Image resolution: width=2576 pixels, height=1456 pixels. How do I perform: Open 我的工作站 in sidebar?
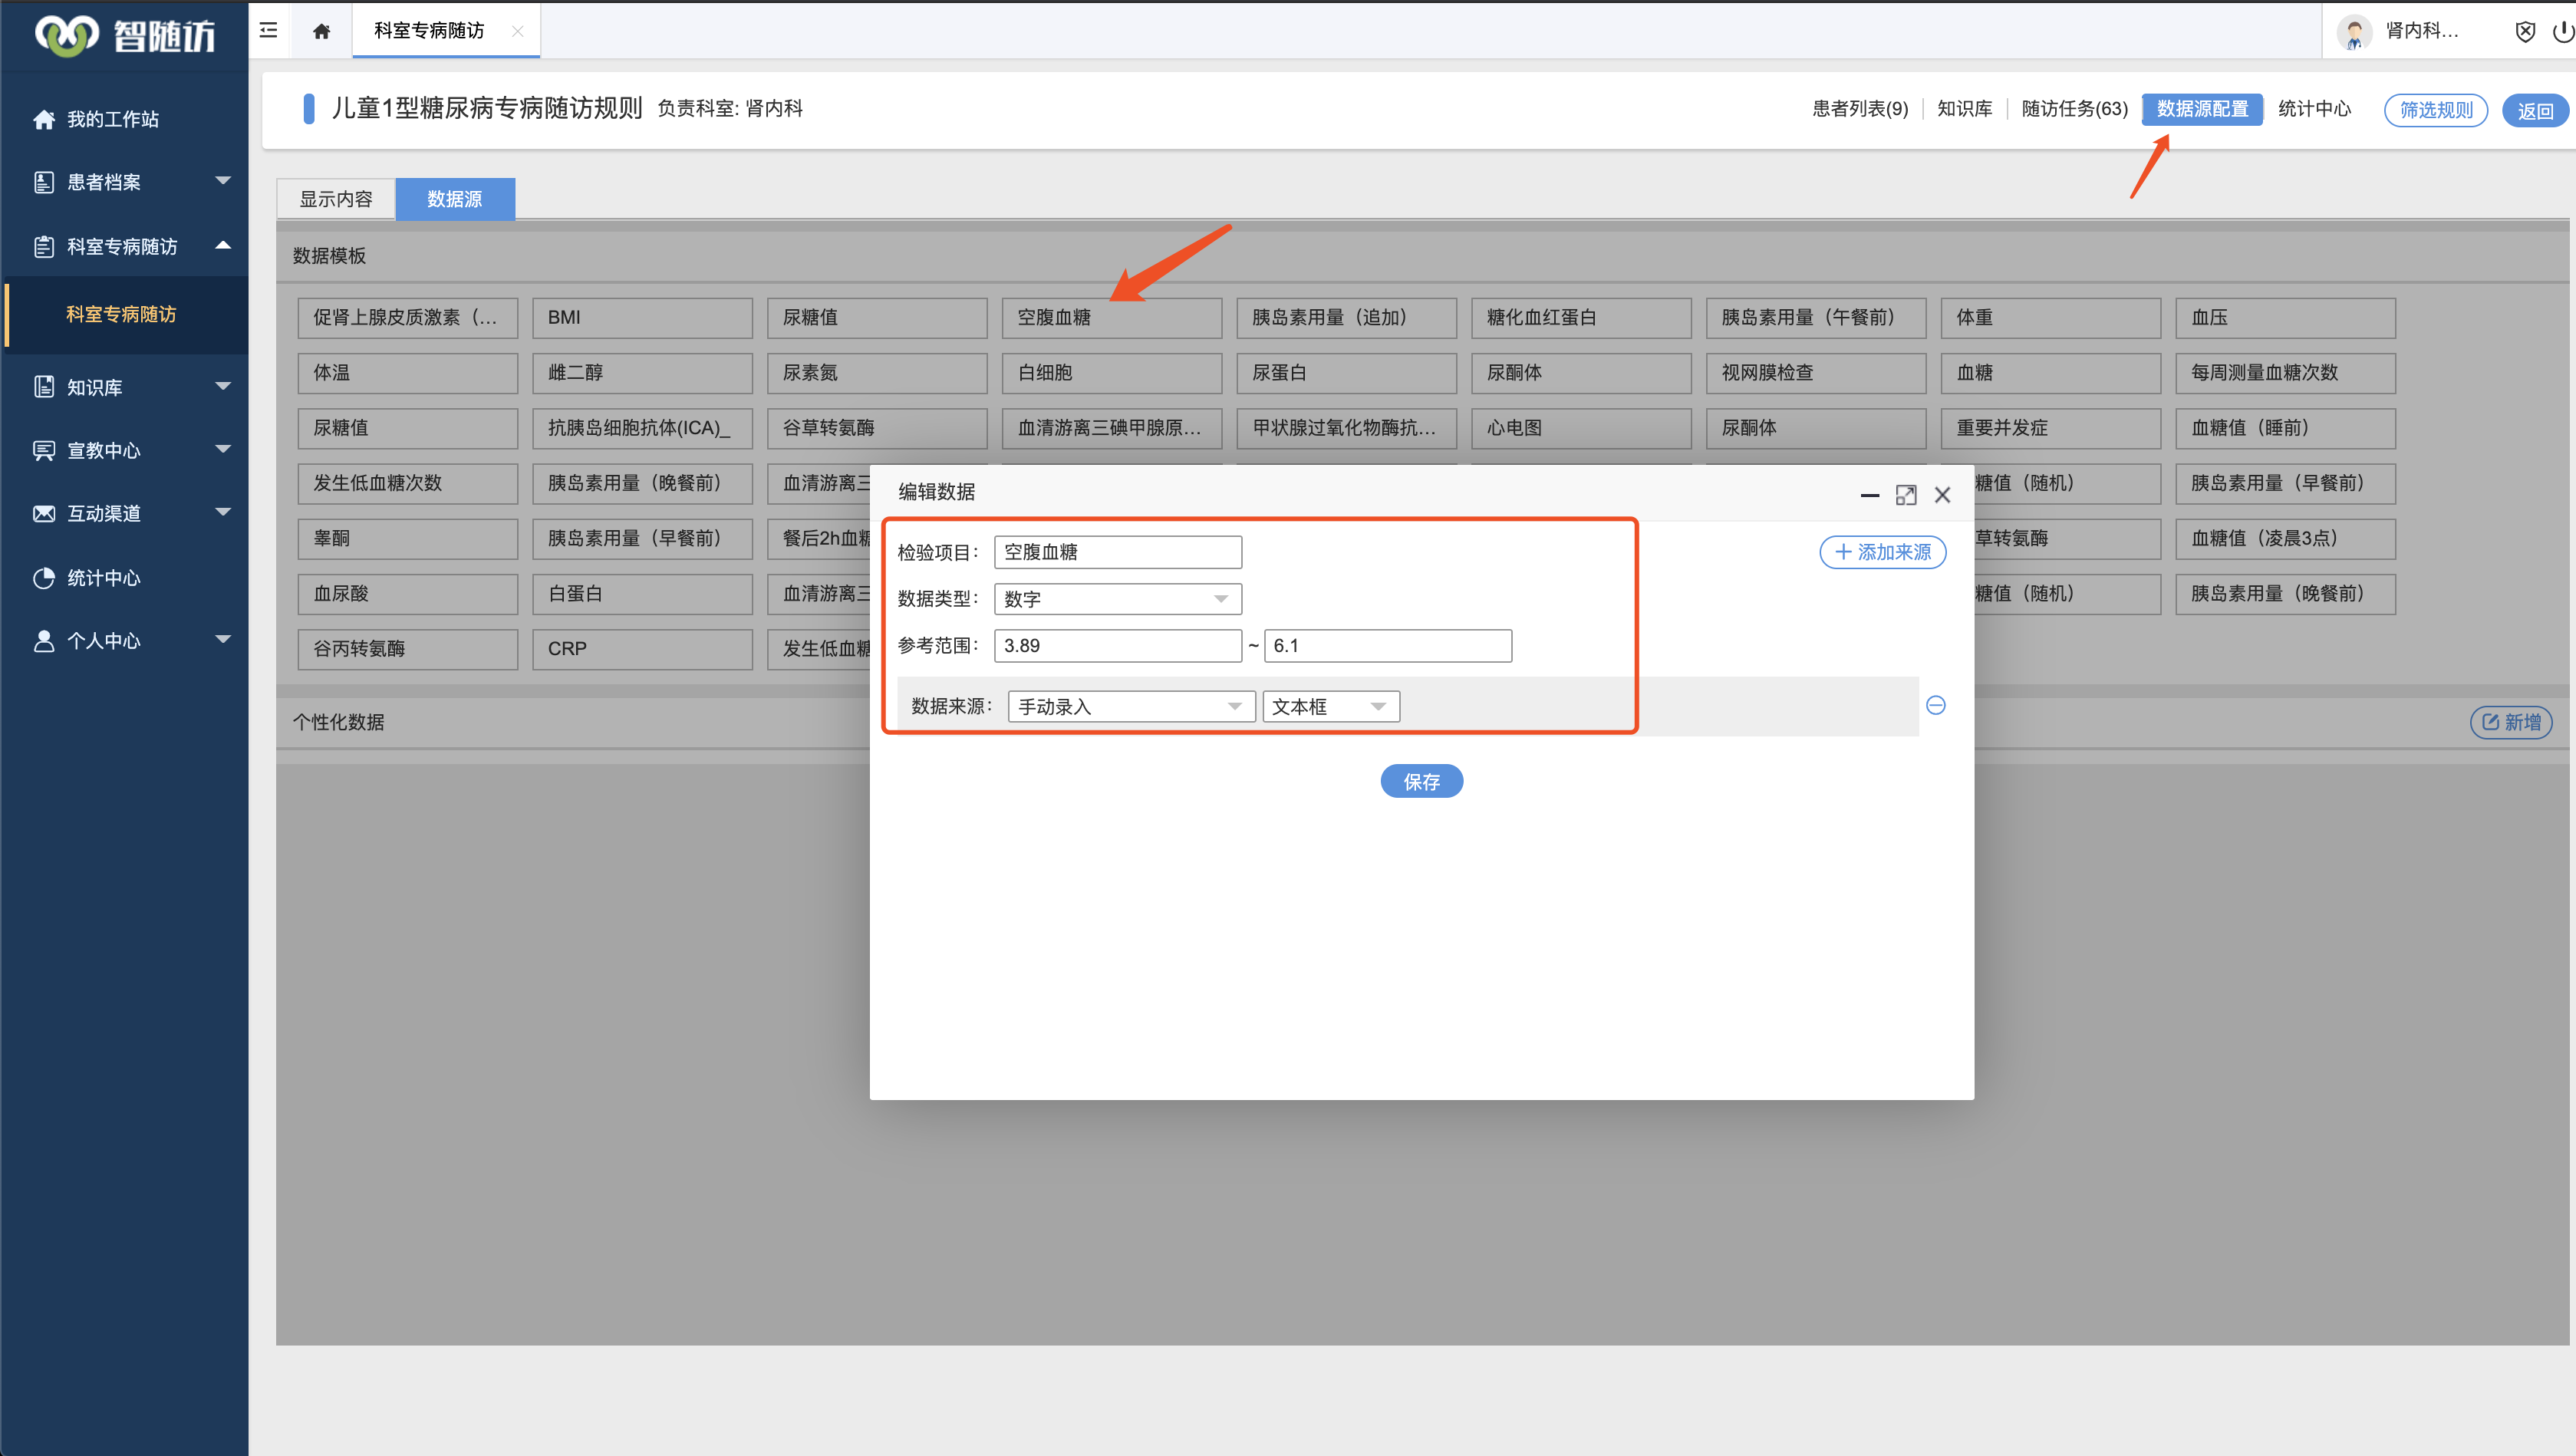(112, 119)
